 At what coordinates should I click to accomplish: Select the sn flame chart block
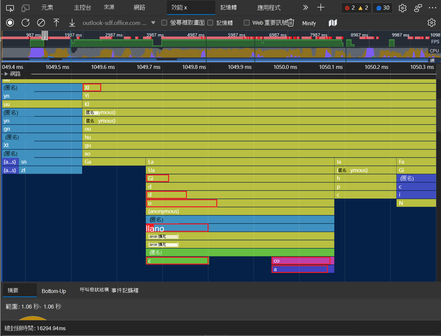pyautogui.click(x=50, y=162)
